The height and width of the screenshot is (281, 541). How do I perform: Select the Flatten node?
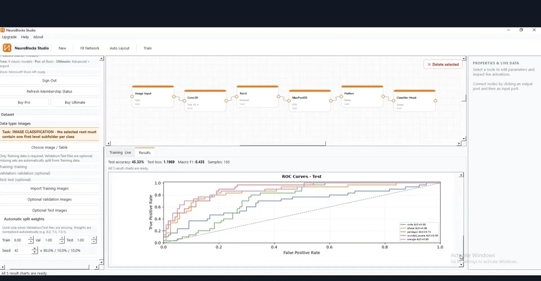362,97
